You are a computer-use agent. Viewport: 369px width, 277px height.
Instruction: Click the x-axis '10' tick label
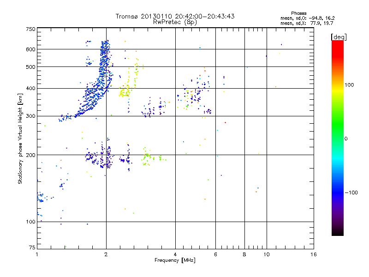coord(267,254)
